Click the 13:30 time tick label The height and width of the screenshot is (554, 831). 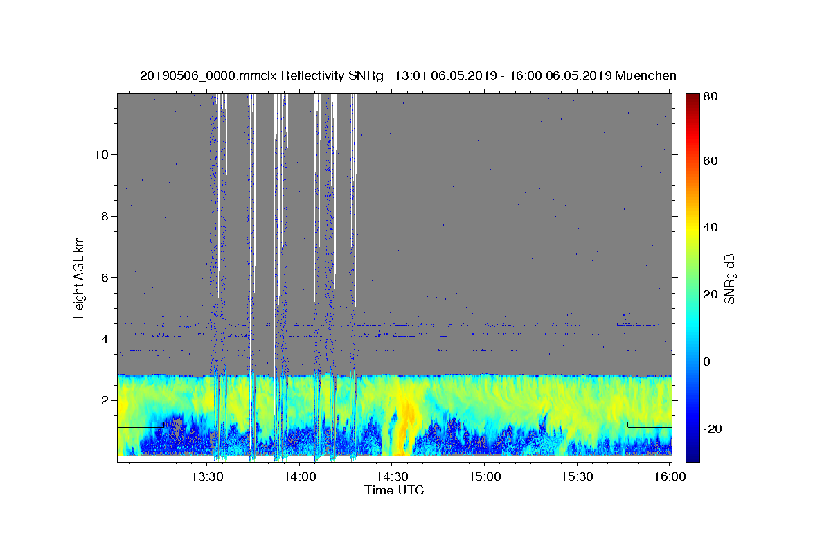point(207,477)
